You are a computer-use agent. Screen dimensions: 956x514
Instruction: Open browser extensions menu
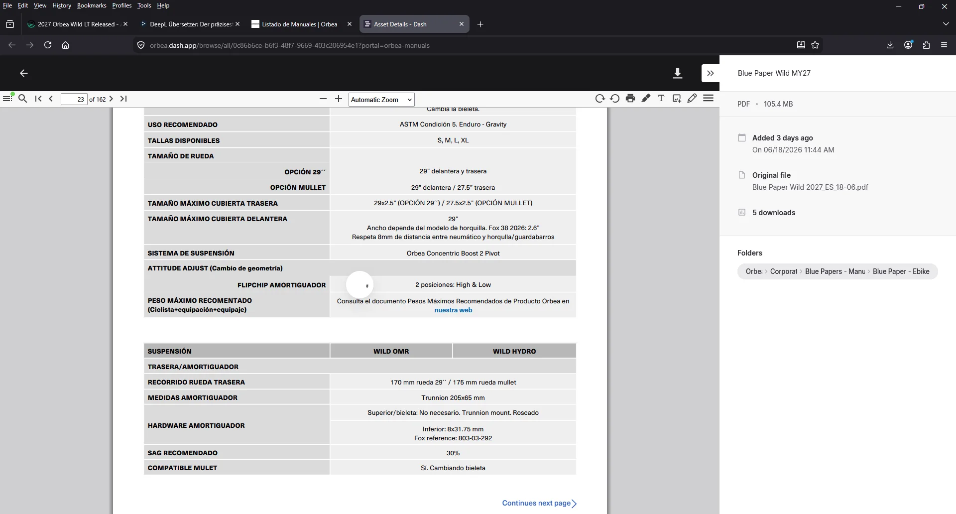926,45
